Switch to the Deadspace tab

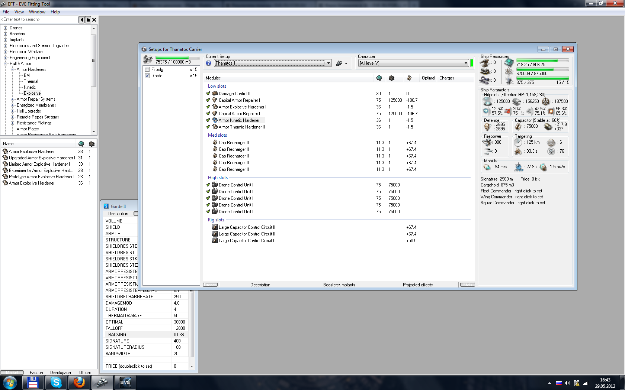coord(61,373)
